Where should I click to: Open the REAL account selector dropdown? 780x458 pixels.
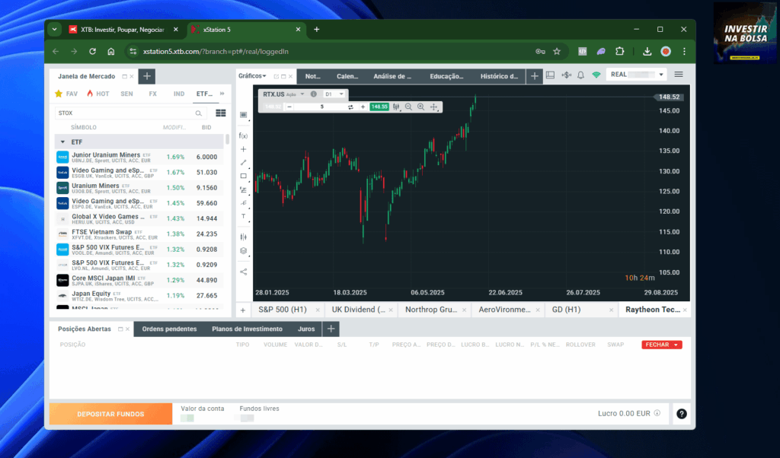pos(661,75)
